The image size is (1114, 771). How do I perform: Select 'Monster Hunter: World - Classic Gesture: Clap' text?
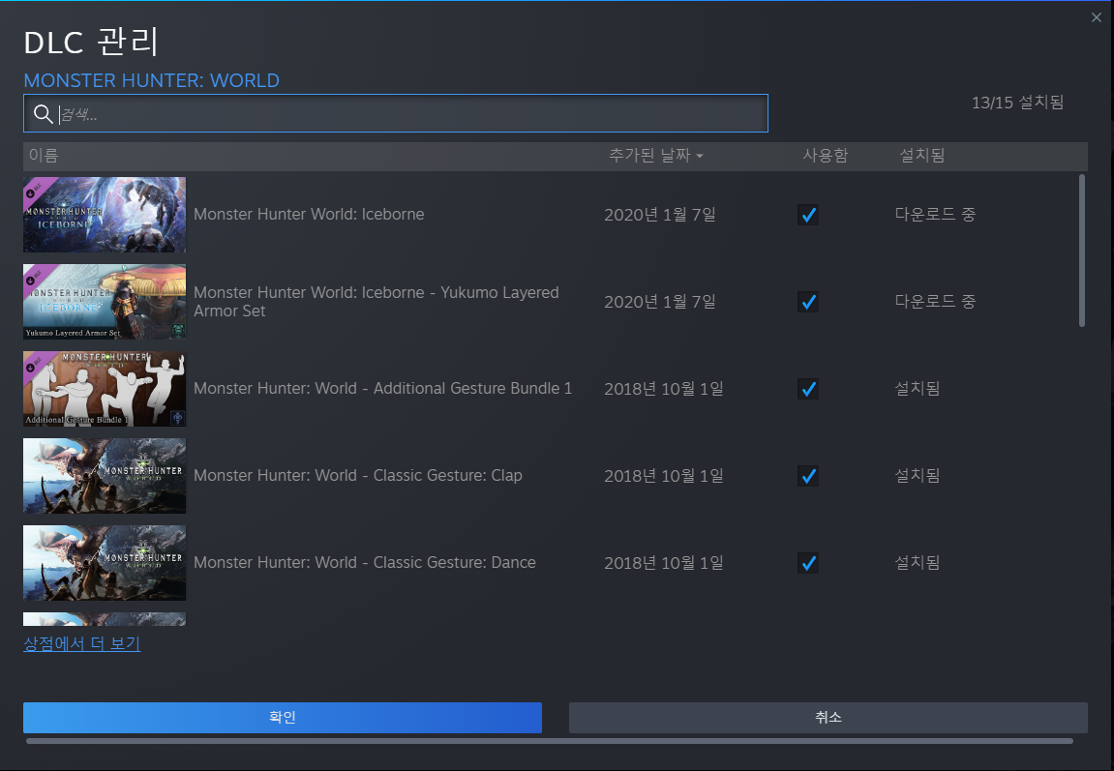click(x=357, y=476)
